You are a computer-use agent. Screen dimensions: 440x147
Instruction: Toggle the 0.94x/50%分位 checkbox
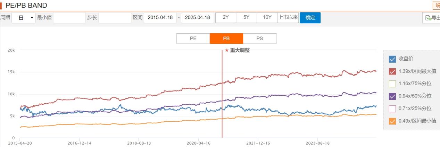pos(392,96)
